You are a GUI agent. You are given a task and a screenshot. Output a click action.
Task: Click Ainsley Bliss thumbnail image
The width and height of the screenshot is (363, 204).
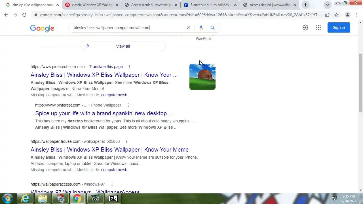202,77
